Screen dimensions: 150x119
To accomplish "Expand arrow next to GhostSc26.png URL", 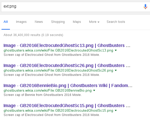I will pos(116,70).
